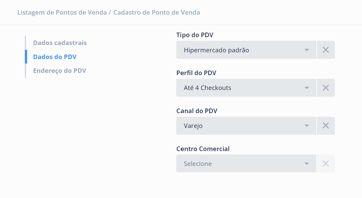Click the Canal do PDV caret arrow

pos(307,126)
